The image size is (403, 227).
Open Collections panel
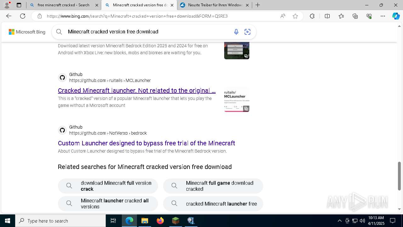pos(355,16)
